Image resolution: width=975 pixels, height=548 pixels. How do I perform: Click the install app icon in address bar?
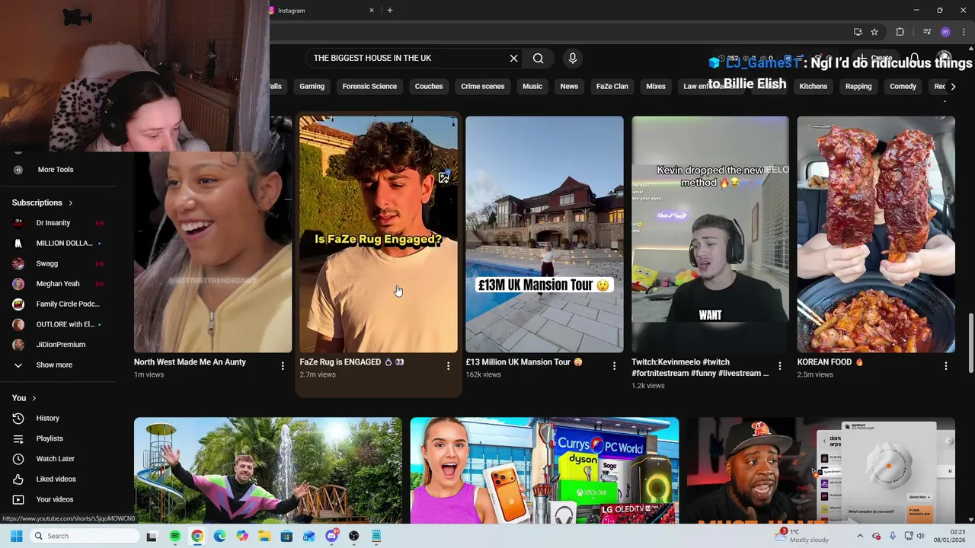pos(858,32)
